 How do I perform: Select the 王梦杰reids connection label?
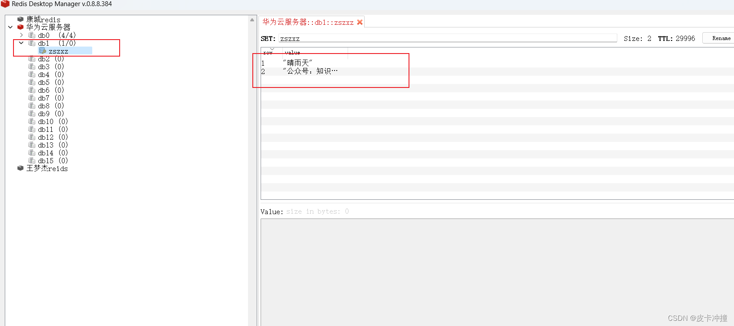[47, 168]
